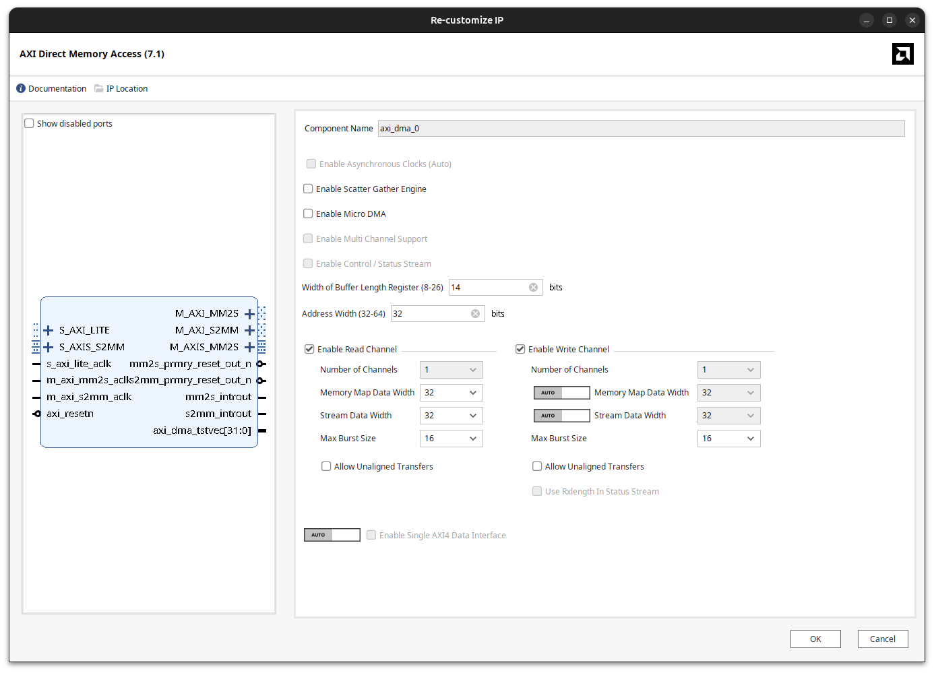This screenshot has width=934, height=673.
Task: Open Read Channel Number of Channels dropdown
Action: (x=452, y=370)
